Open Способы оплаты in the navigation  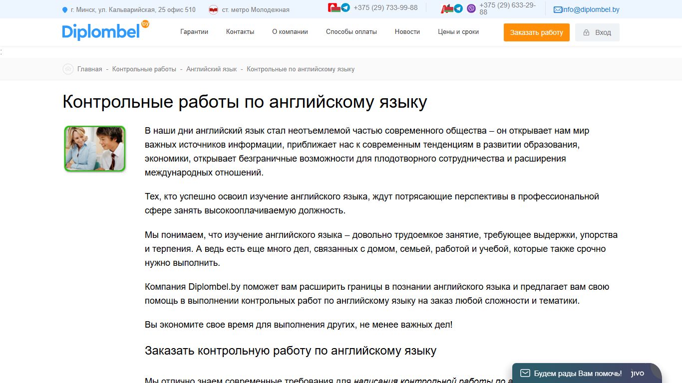coord(351,32)
